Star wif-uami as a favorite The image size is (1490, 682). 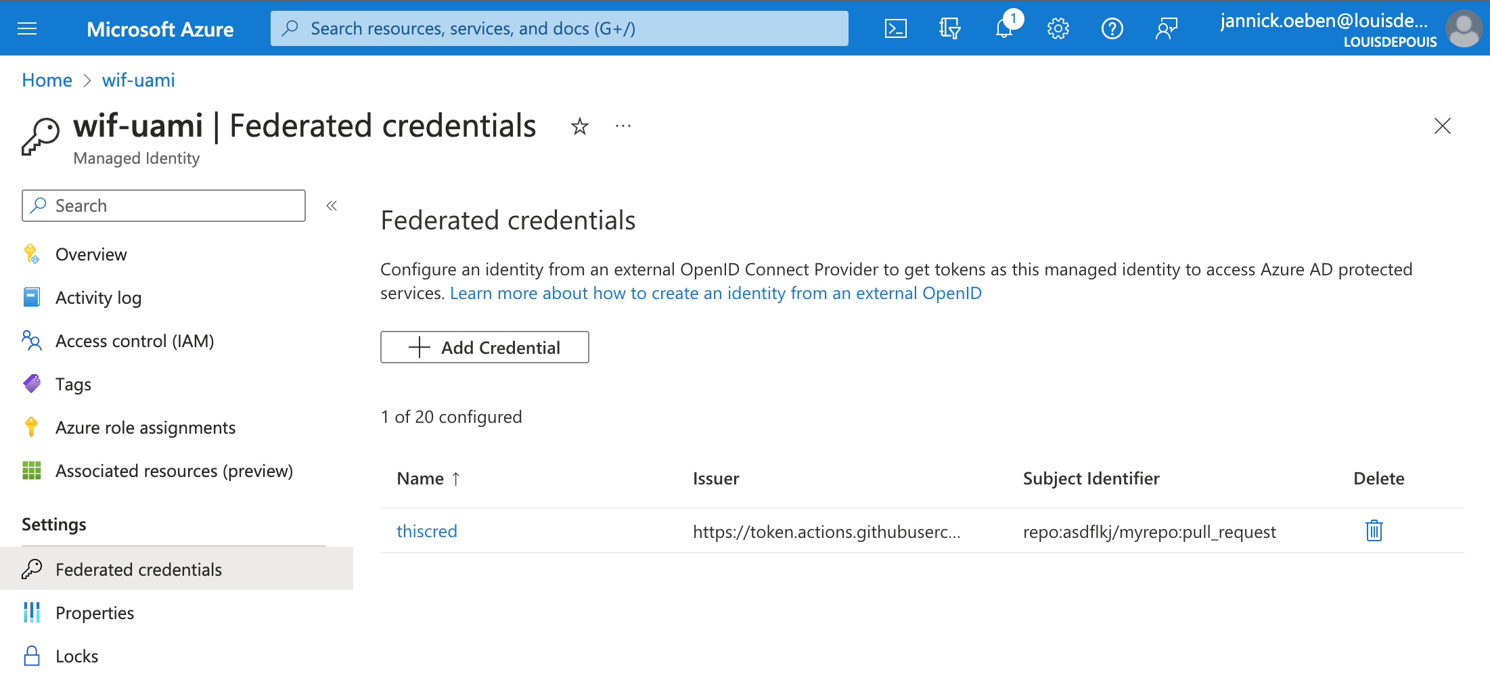(x=580, y=127)
